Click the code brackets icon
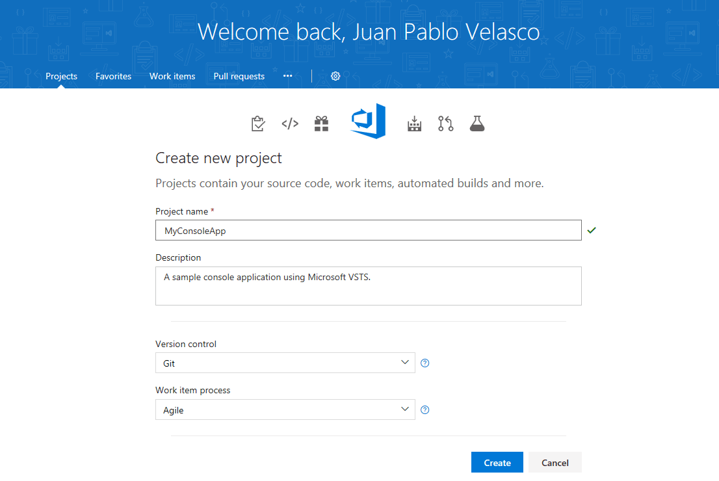The image size is (719, 481). tap(290, 123)
